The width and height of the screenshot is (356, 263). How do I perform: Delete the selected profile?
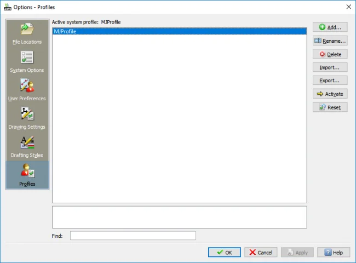click(330, 54)
